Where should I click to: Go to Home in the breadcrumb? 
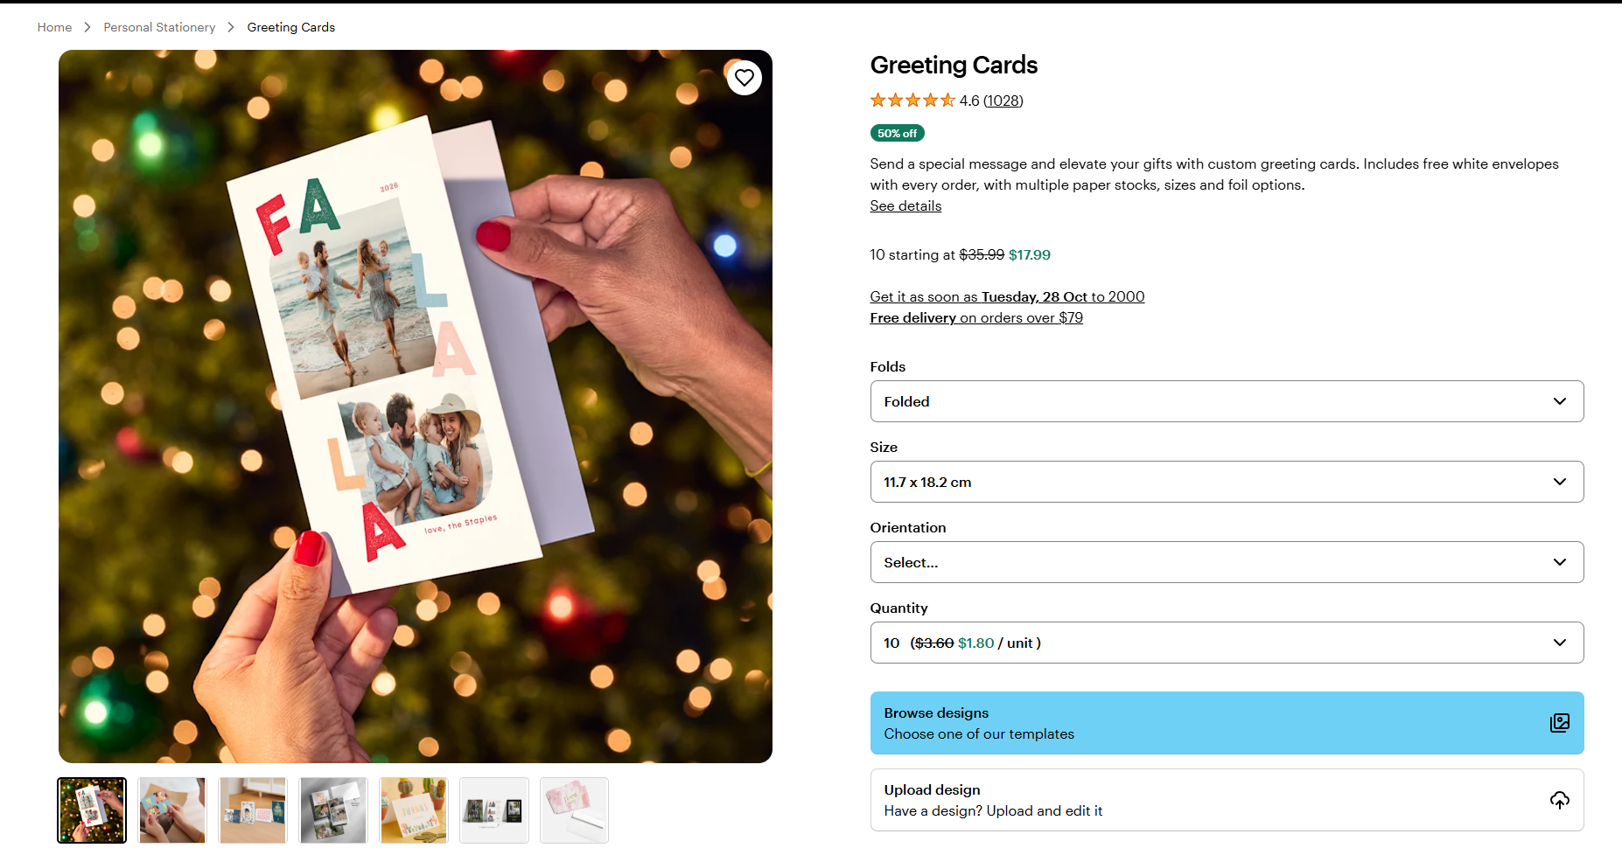click(54, 27)
